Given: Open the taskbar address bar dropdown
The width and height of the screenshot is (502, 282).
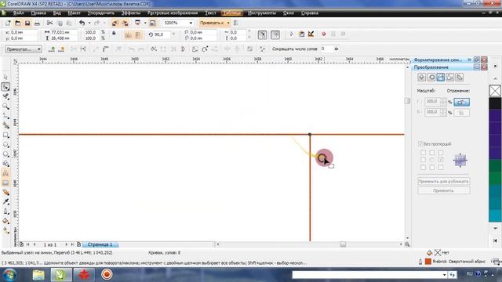Looking at the screenshot, I should point(445,275).
